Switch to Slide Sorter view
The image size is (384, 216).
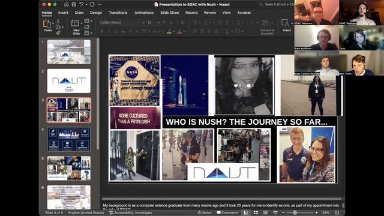pyautogui.click(x=256, y=212)
